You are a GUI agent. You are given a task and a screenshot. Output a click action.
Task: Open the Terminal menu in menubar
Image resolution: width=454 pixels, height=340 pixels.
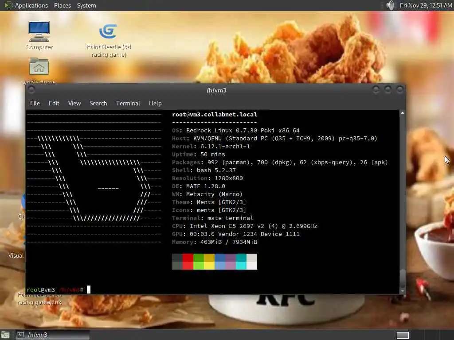click(128, 103)
